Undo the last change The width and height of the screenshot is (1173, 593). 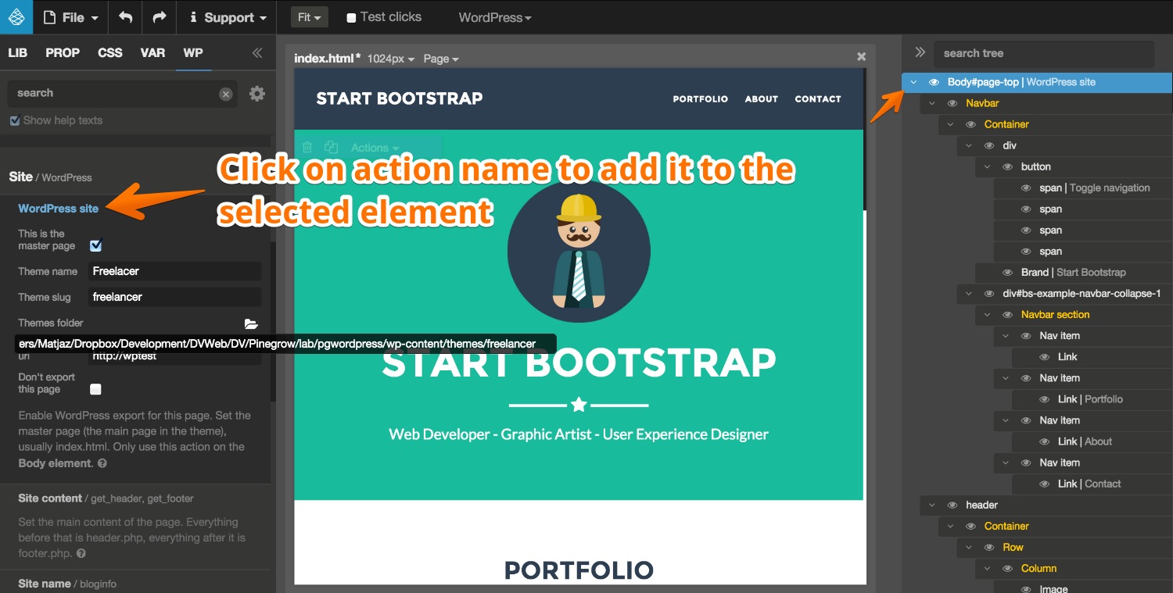click(x=126, y=17)
